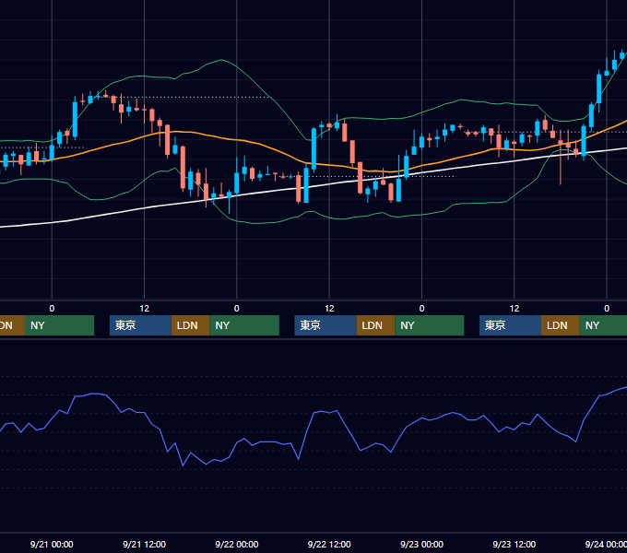Click the 9/23 00:00 date label

(421, 544)
